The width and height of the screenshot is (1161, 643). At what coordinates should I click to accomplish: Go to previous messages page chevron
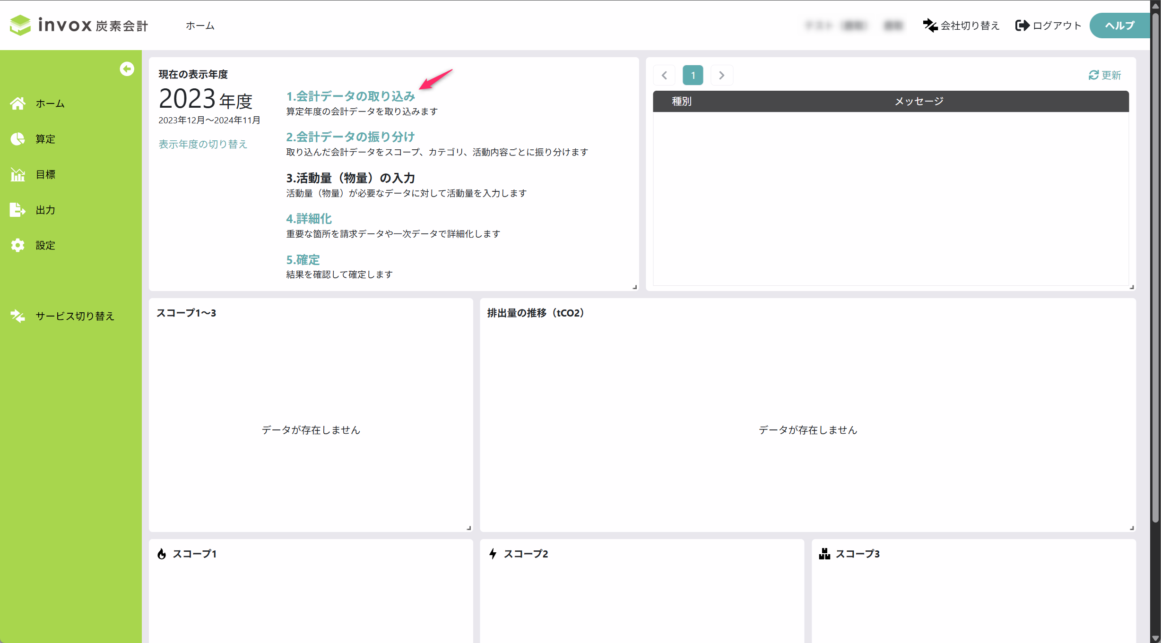tap(664, 75)
